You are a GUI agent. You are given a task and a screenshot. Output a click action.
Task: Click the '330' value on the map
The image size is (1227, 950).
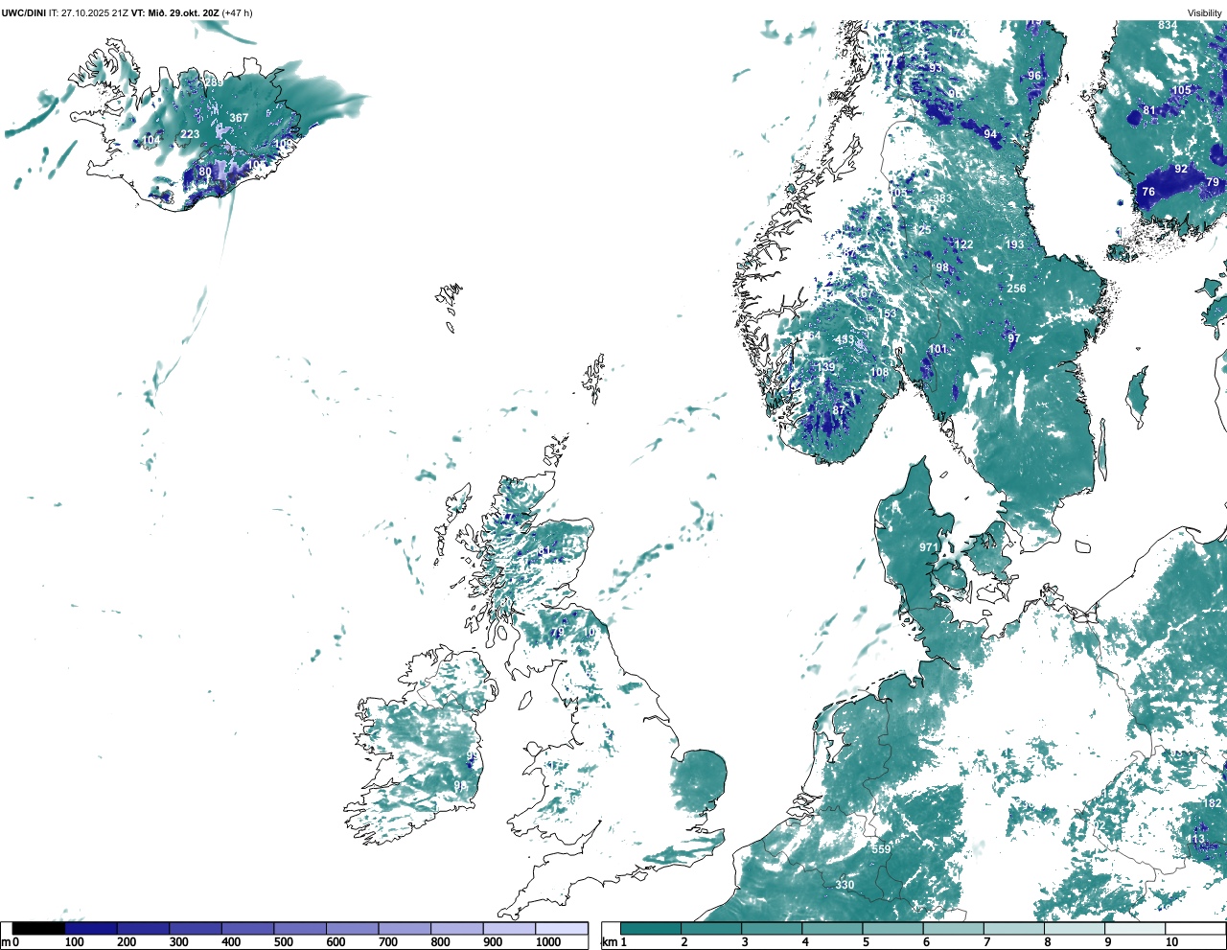coord(845,885)
